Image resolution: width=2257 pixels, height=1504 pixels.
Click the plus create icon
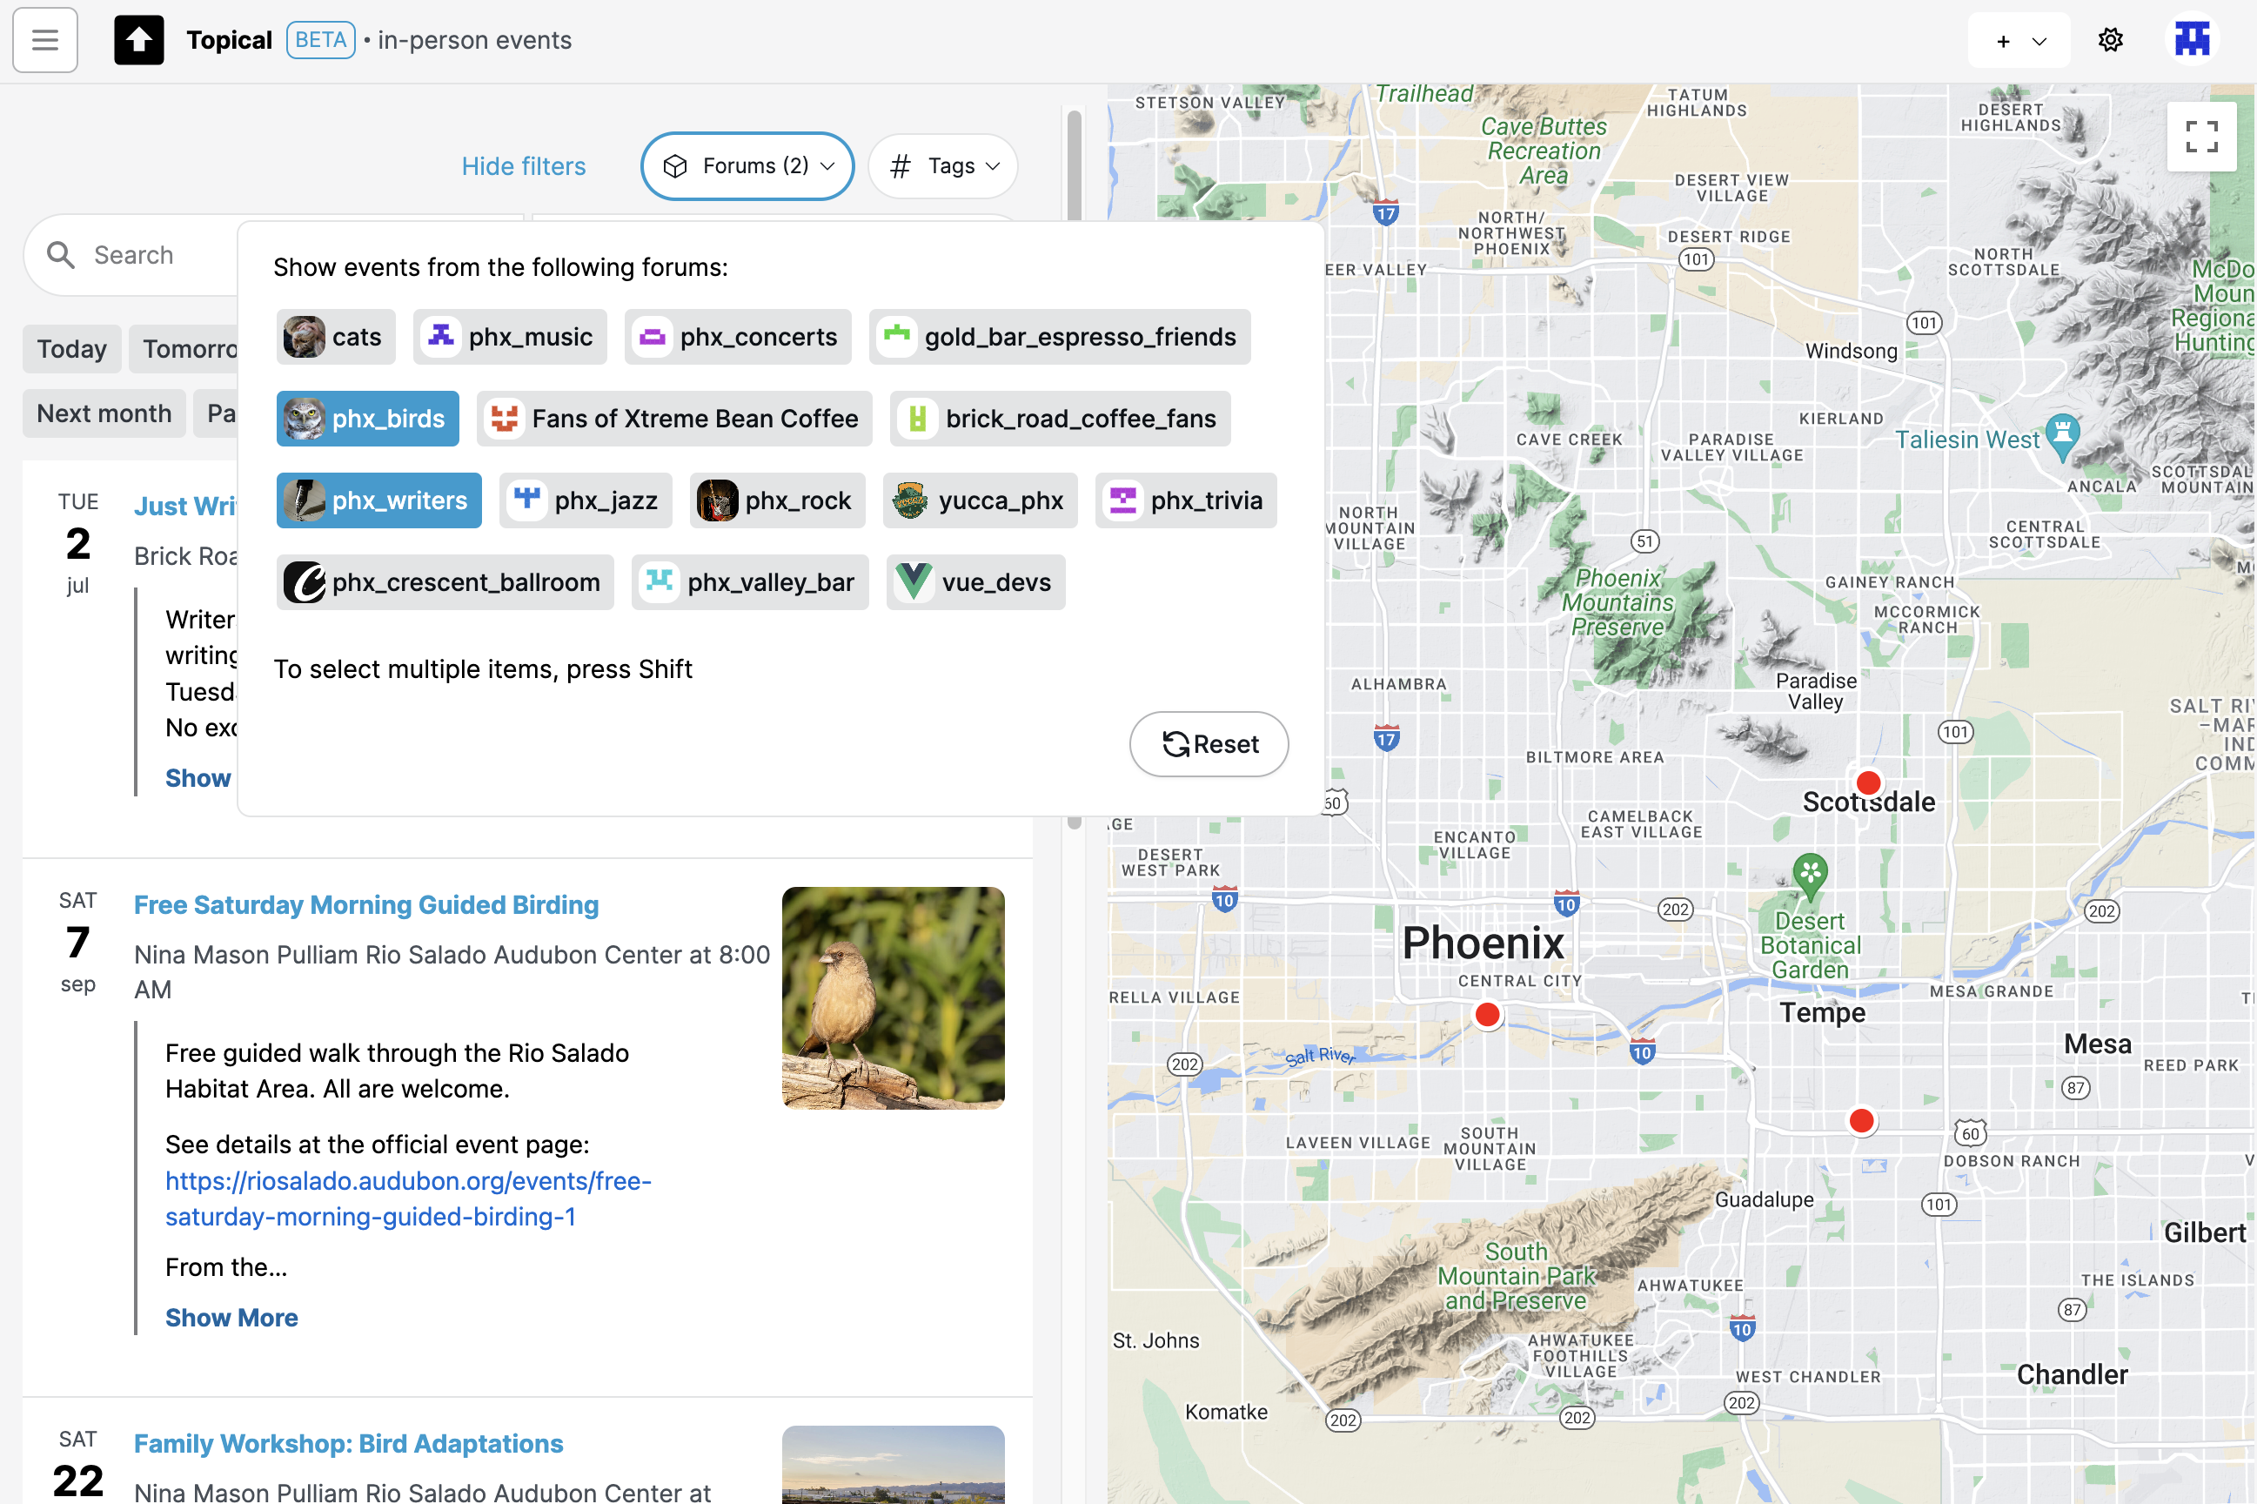pyautogui.click(x=2003, y=41)
